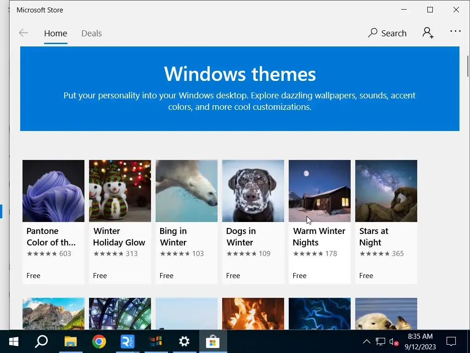Click Free price on Stars at Night card
This screenshot has width=470, height=353.
click(x=366, y=276)
